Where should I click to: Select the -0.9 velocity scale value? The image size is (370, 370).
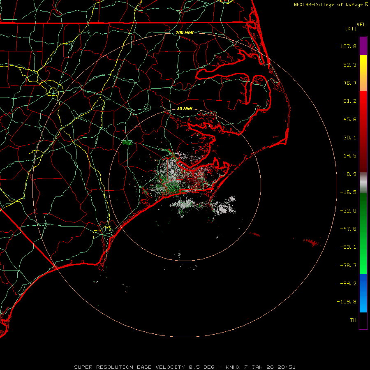coord(350,174)
